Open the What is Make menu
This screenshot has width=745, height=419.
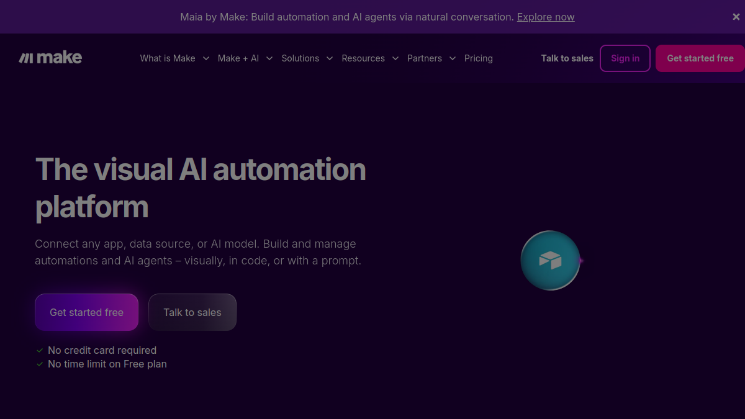coord(168,58)
